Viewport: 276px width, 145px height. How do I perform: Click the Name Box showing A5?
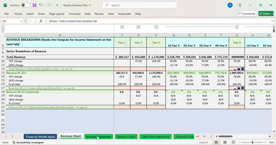pyautogui.click(x=10, y=21)
